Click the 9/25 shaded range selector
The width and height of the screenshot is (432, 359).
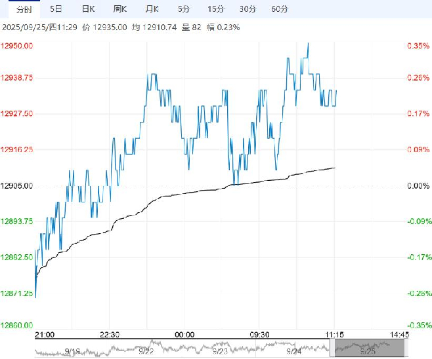[x=370, y=348]
